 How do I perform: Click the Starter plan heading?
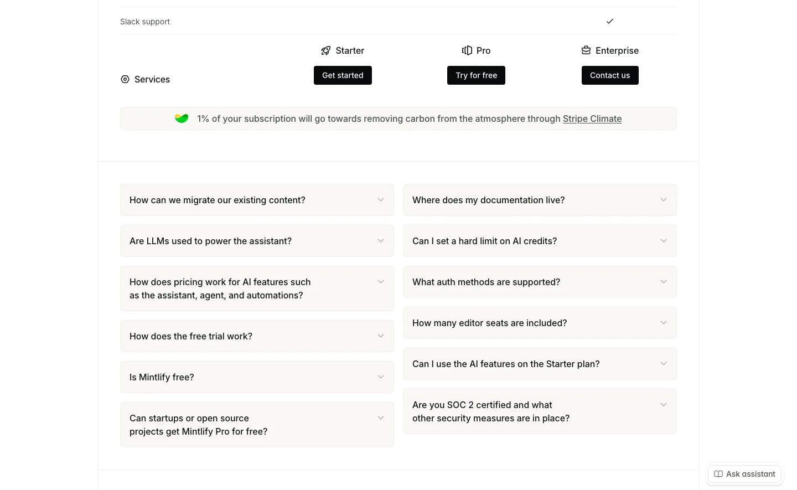(350, 50)
